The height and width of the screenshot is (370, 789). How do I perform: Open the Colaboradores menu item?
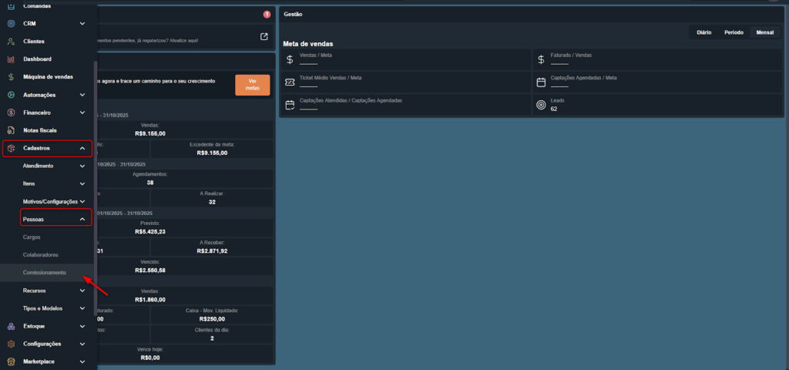tap(40, 255)
